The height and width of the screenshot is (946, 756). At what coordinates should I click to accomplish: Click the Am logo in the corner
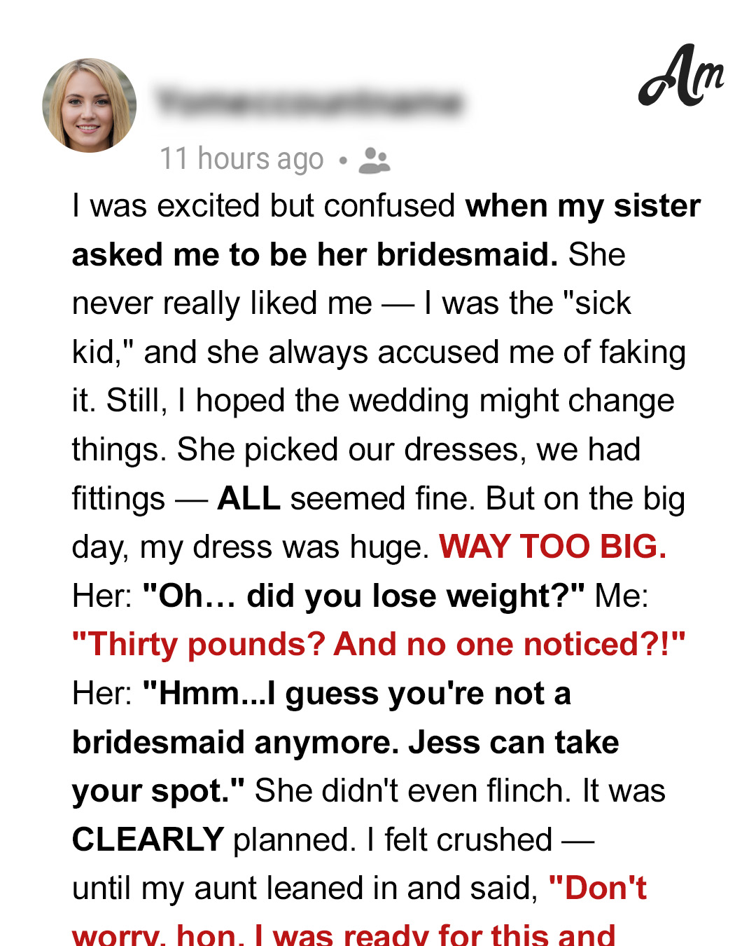681,75
